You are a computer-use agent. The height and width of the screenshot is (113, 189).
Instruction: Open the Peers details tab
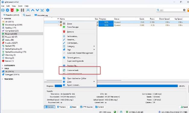[x=73, y=107]
